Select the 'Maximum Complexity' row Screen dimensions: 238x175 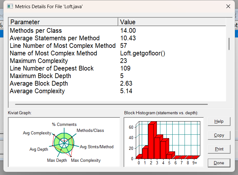point(117,61)
